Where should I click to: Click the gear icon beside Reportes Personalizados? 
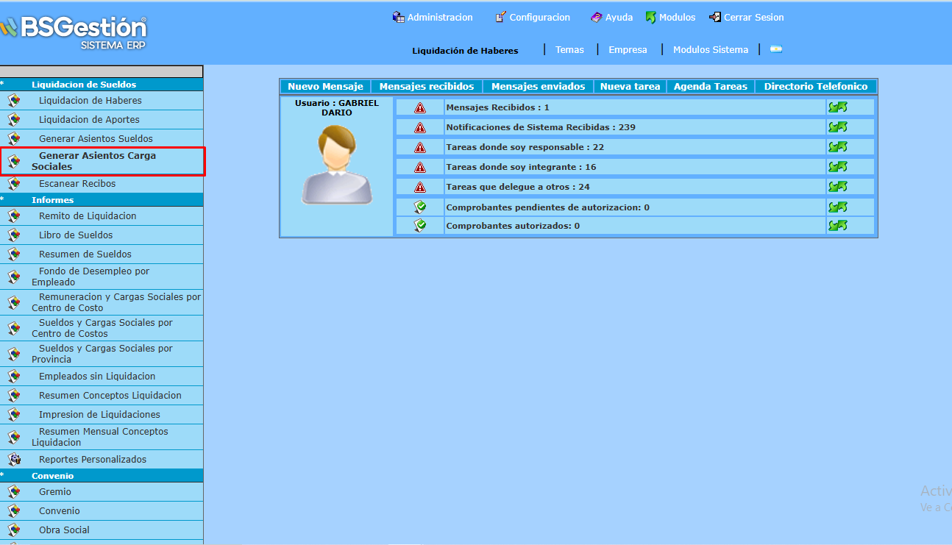(14, 460)
